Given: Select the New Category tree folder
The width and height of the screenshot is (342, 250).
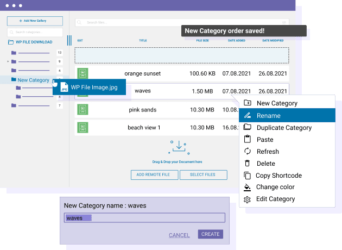Looking at the screenshot, I should point(33,80).
